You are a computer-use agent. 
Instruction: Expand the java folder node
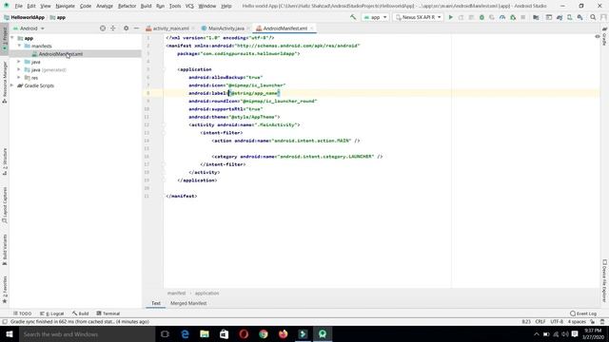point(19,62)
